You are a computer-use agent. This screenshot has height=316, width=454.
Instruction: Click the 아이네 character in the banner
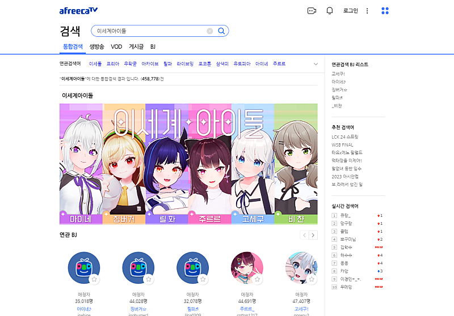click(81, 164)
